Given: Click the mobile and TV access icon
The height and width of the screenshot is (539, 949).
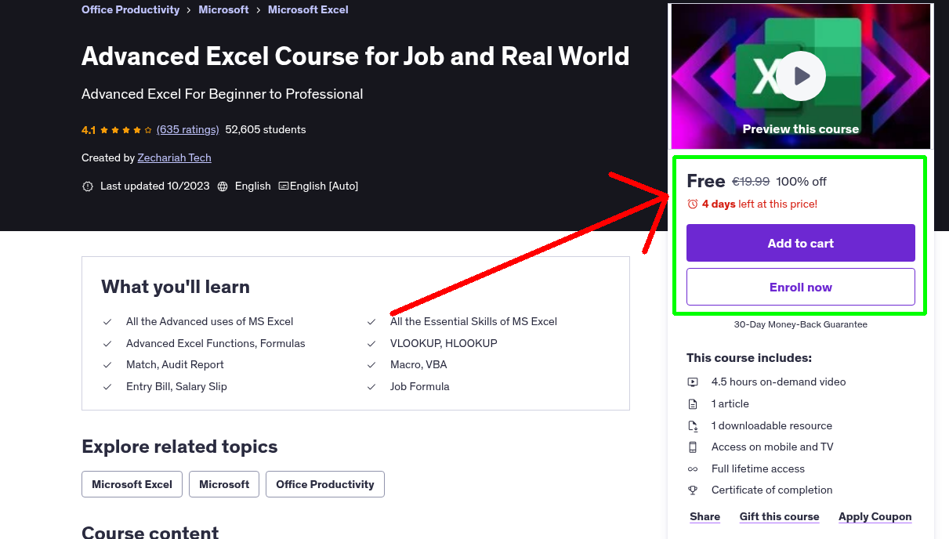Looking at the screenshot, I should (x=693, y=447).
